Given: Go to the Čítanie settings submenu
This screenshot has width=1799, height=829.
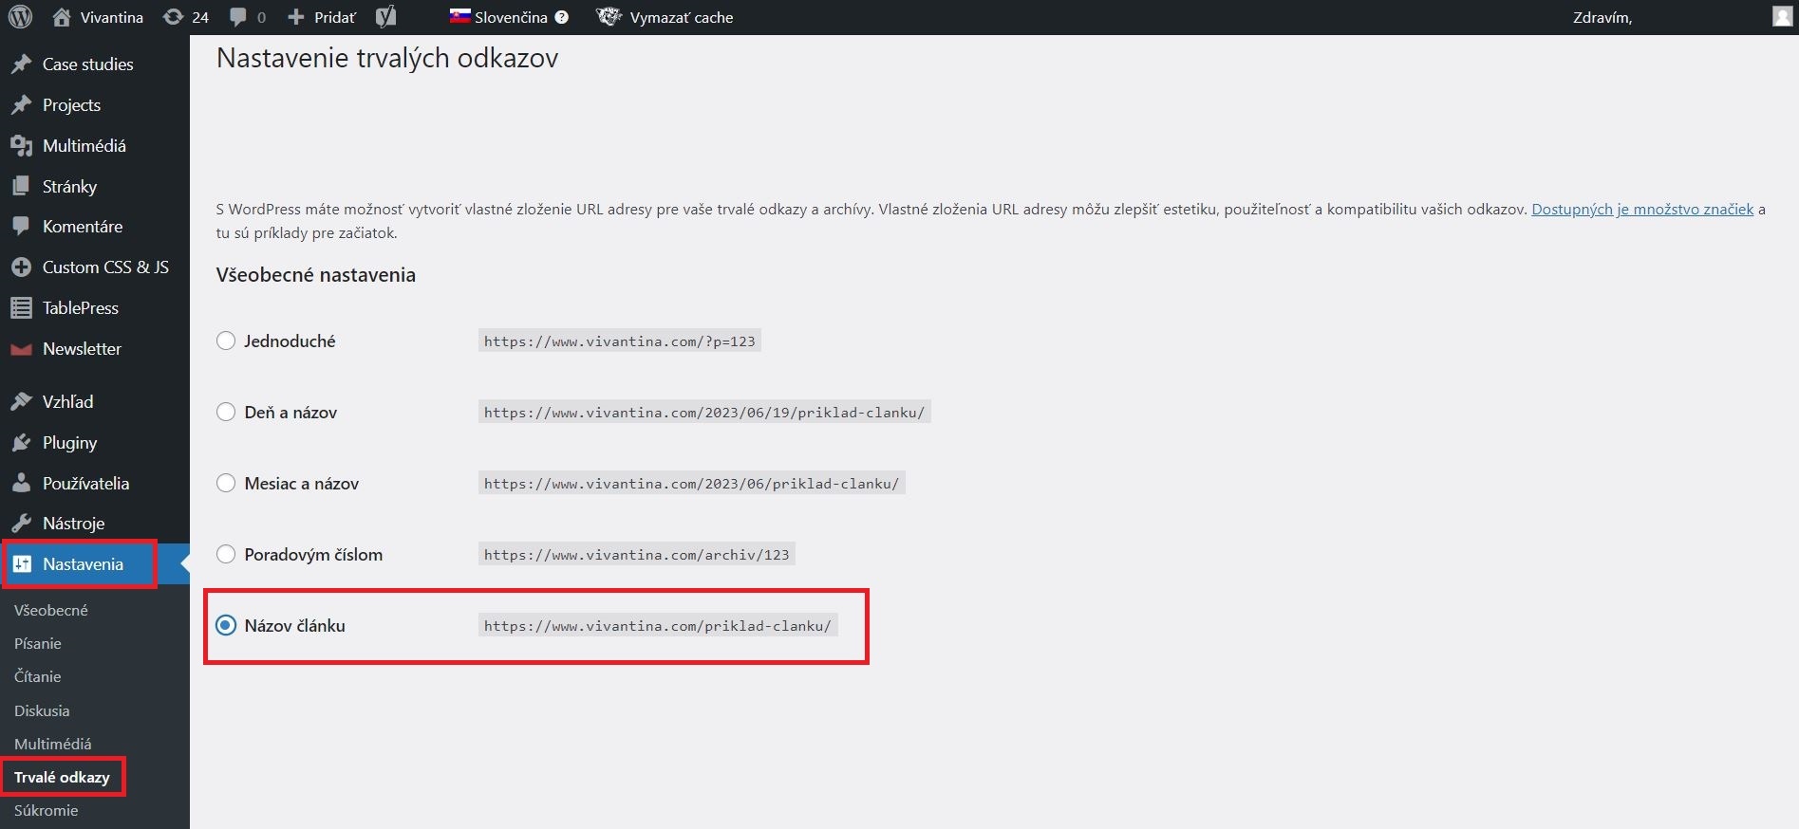Looking at the screenshot, I should [38, 676].
